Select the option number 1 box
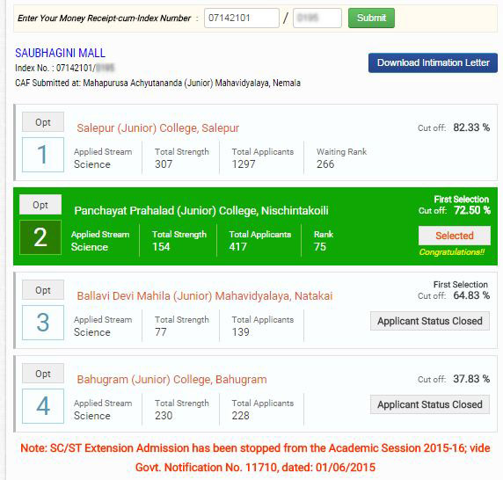Screen dimensions: 503x480 pos(43,155)
